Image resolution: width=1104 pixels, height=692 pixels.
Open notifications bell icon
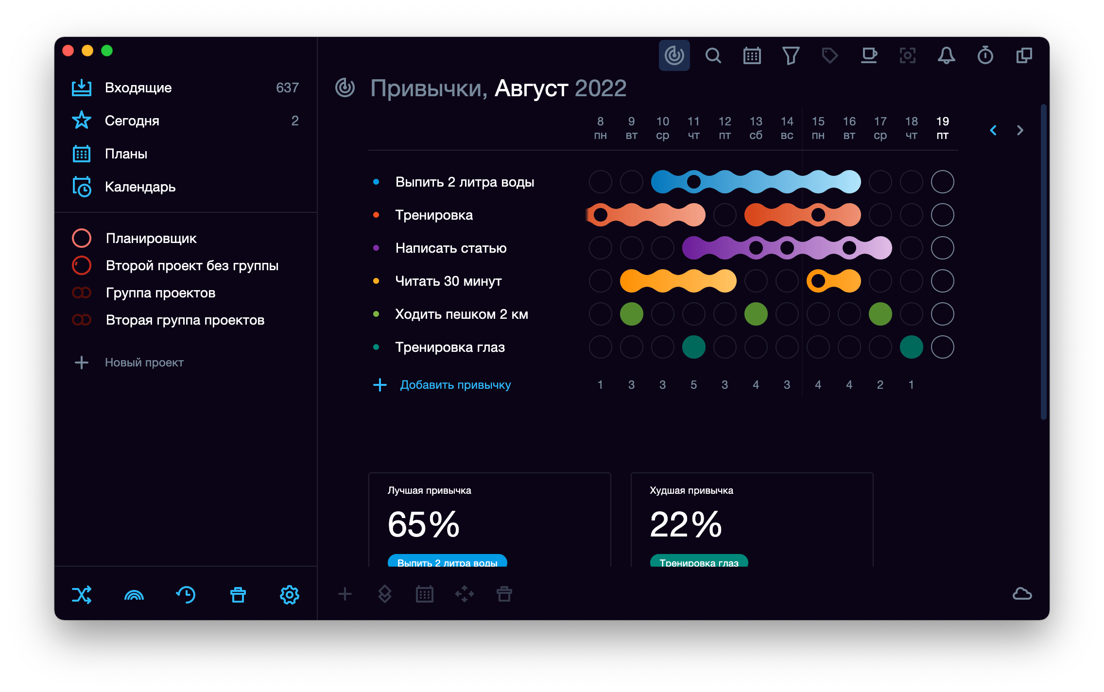[946, 55]
